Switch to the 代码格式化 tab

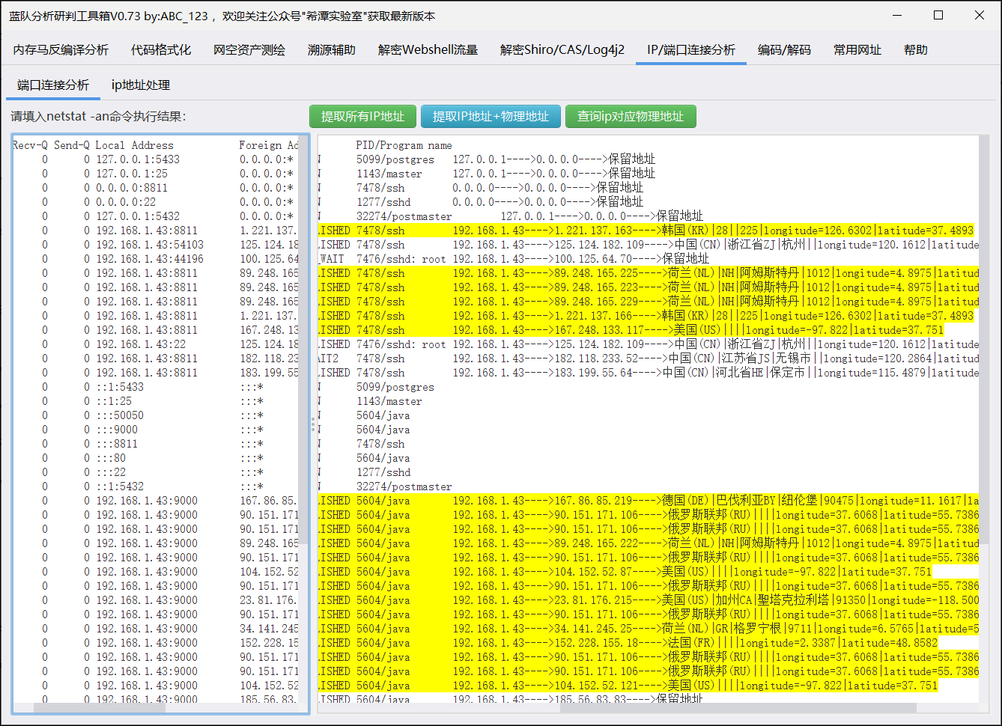click(159, 49)
